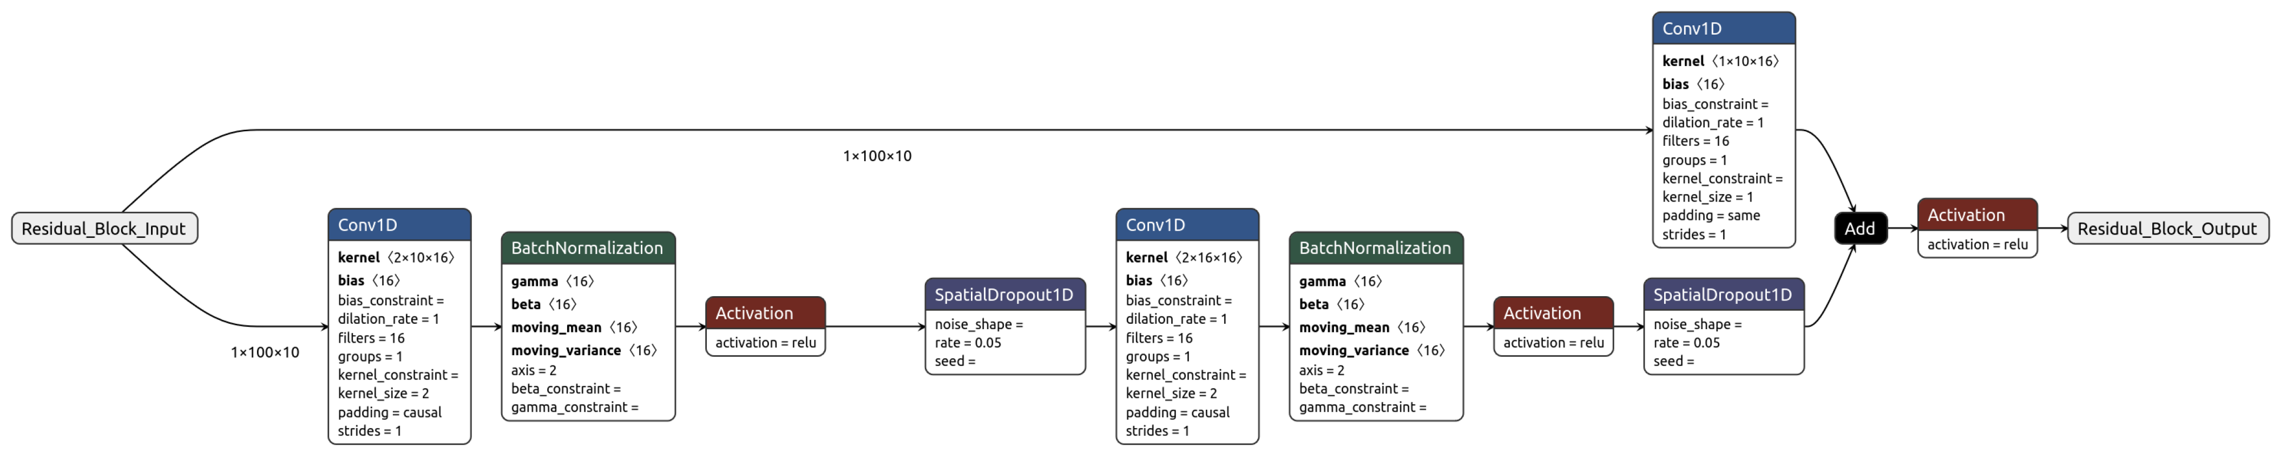Open the Conv1D header with kernel 1×10×16

(1723, 29)
